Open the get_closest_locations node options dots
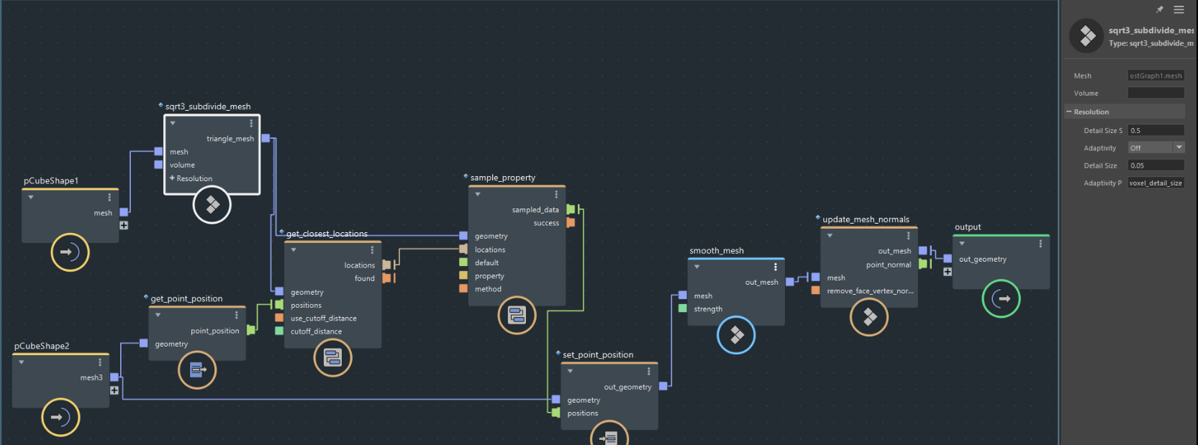 pyautogui.click(x=372, y=250)
